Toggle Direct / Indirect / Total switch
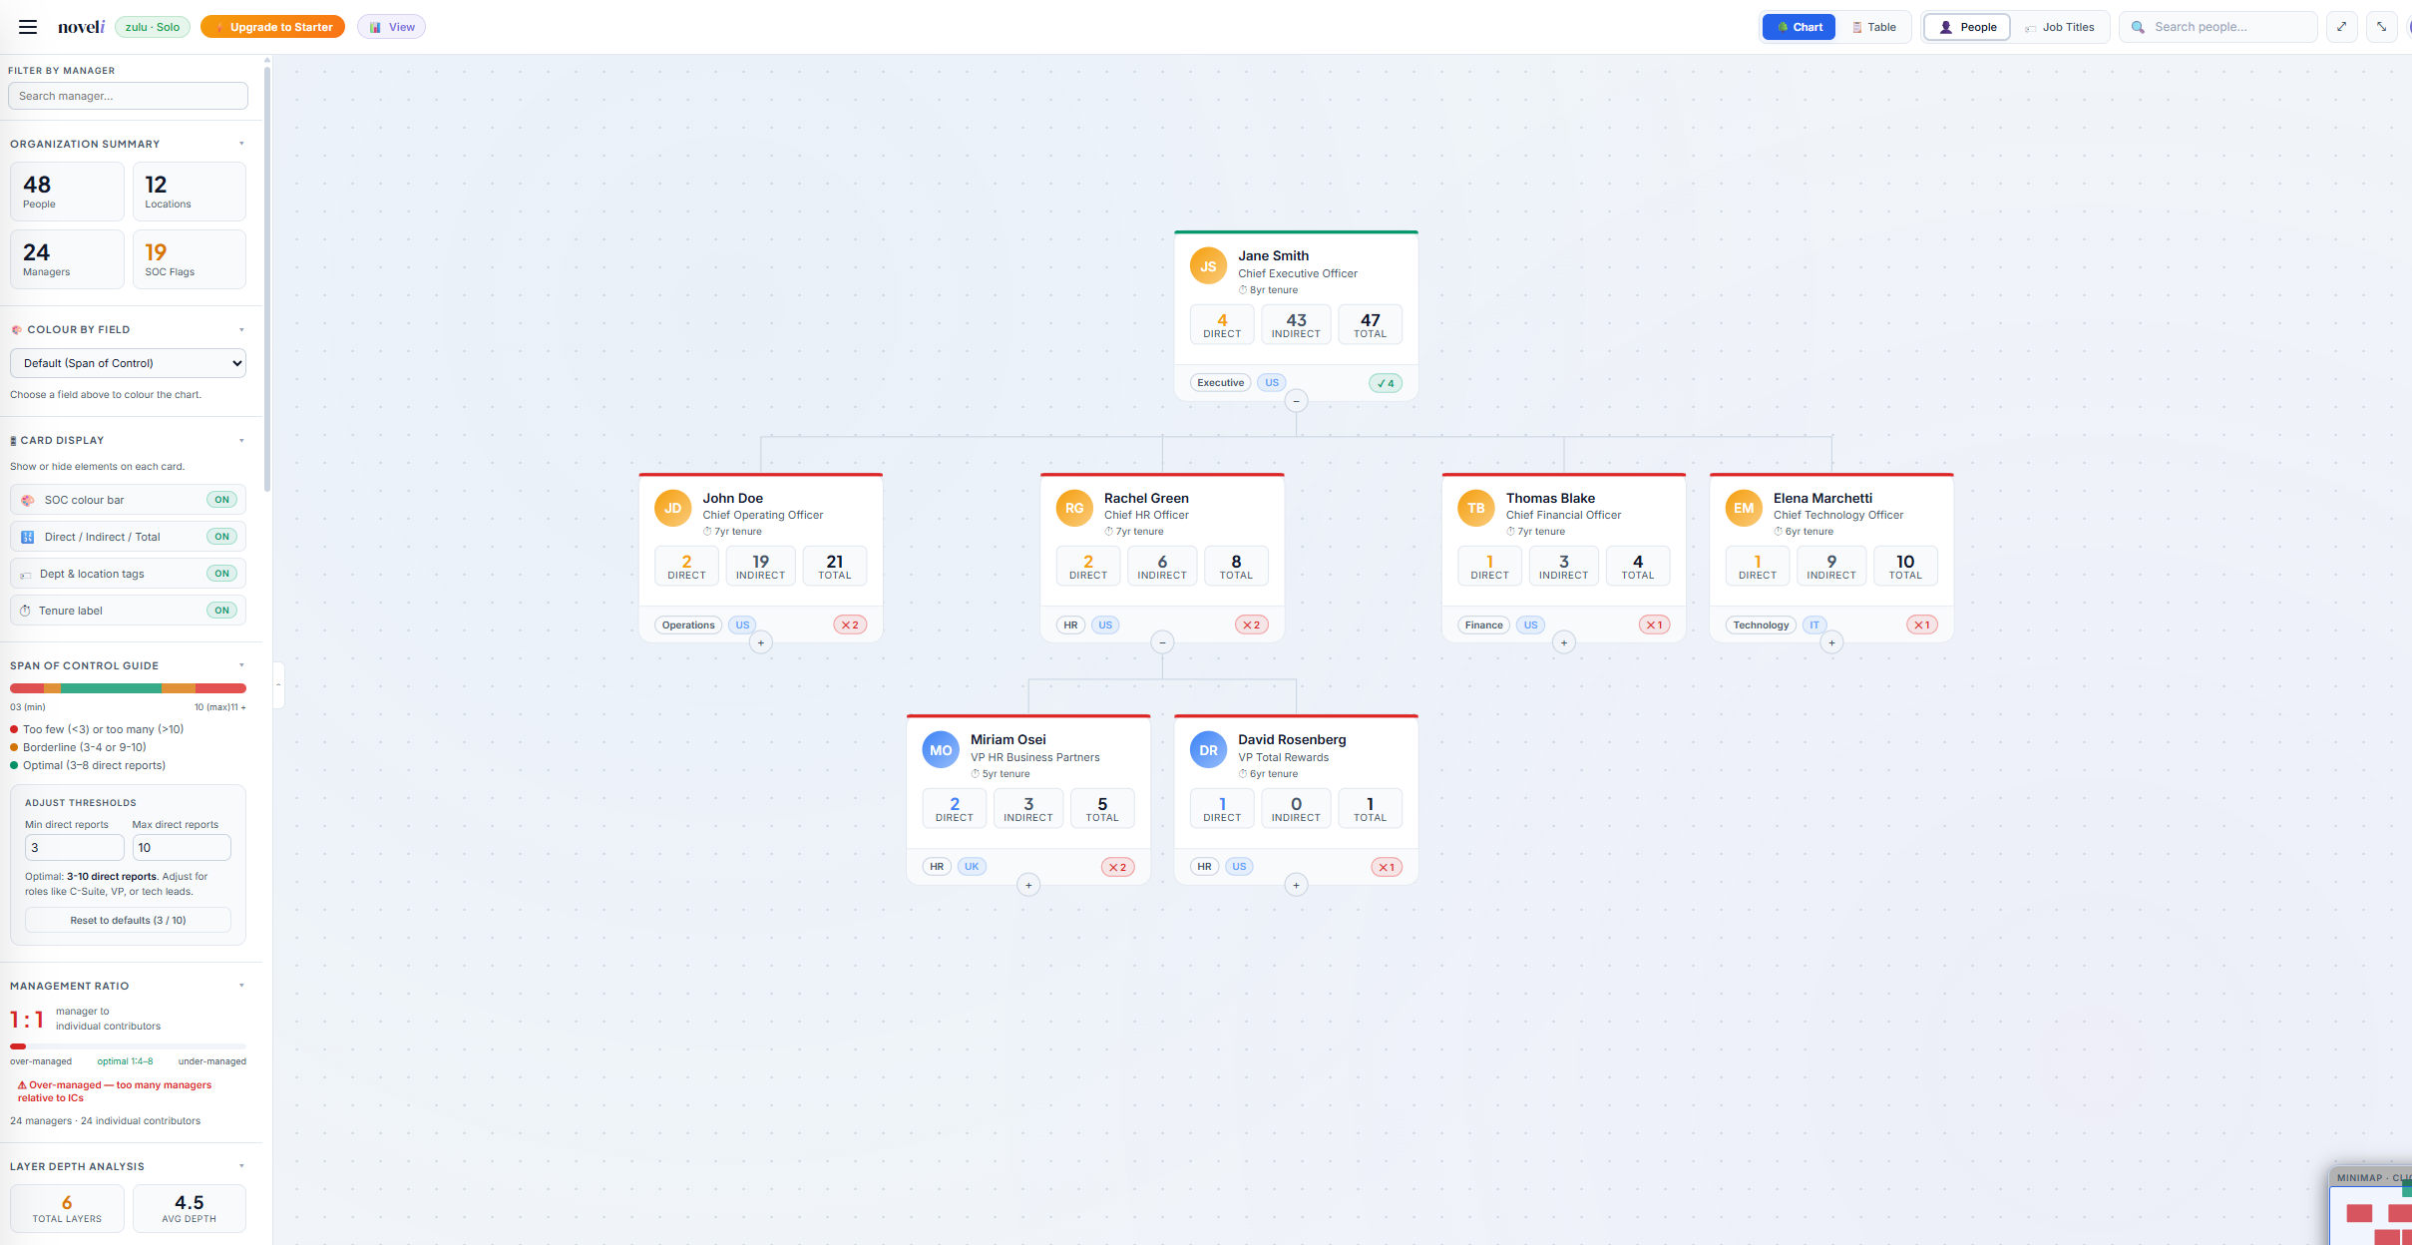Screen dimensions: 2412x1245 (x=221, y=537)
